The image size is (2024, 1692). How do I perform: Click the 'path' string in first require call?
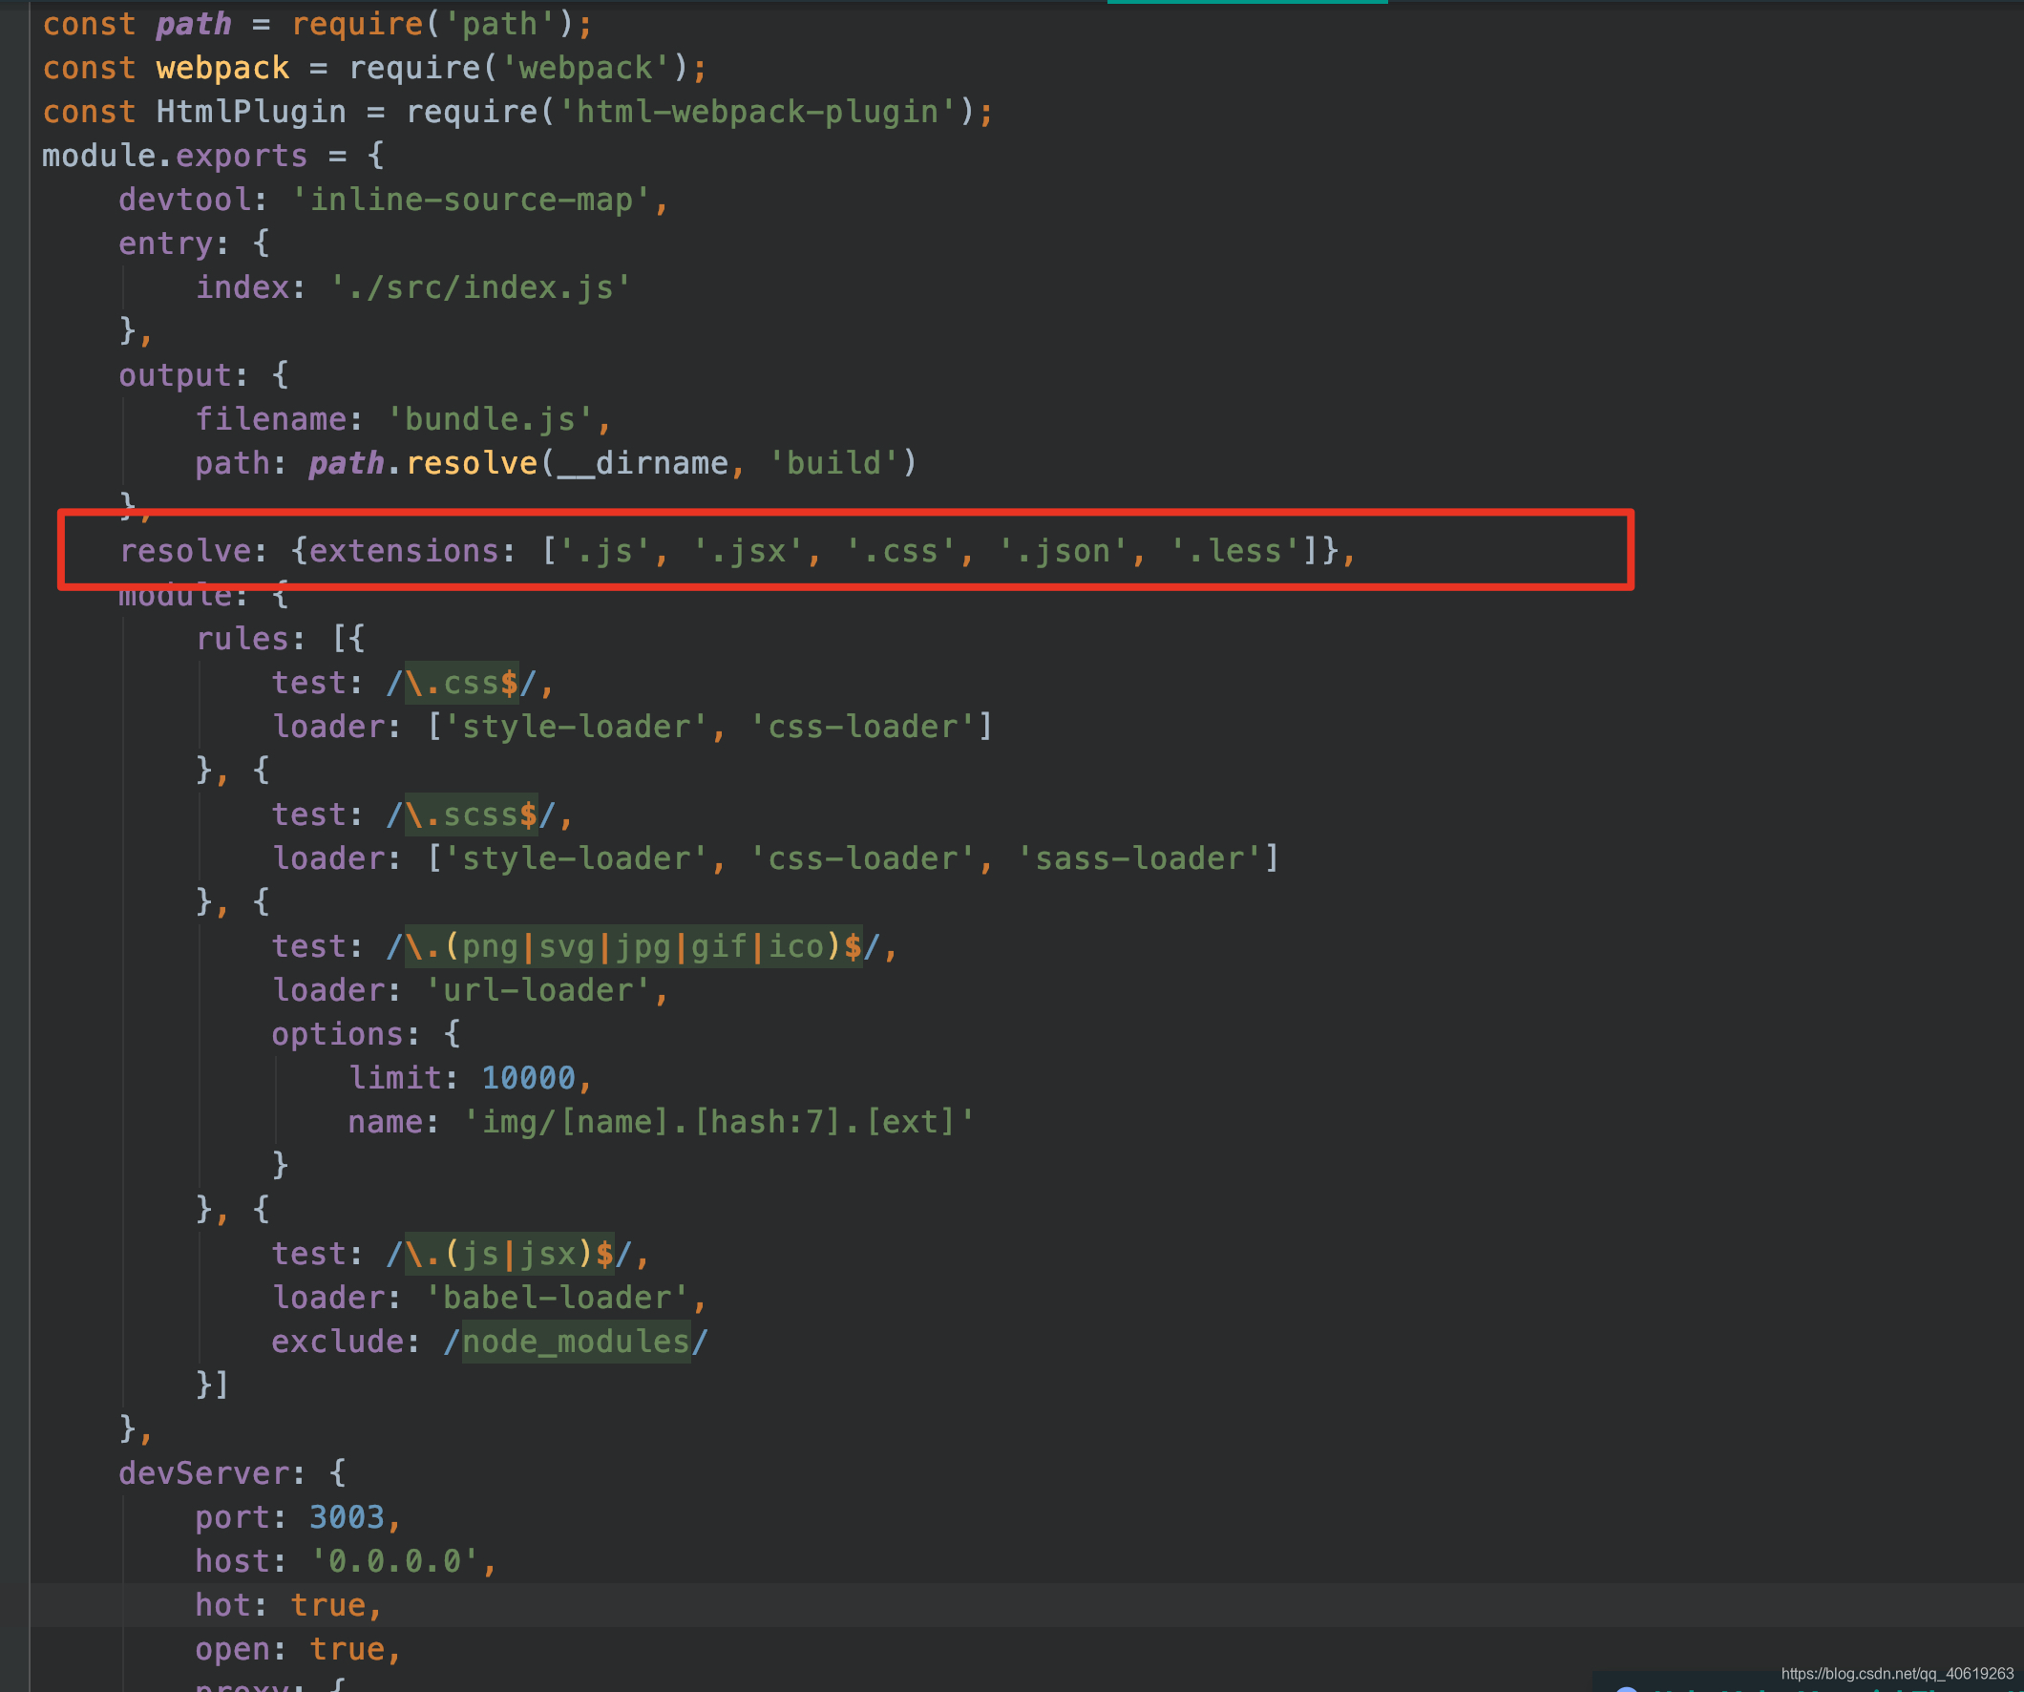click(499, 23)
